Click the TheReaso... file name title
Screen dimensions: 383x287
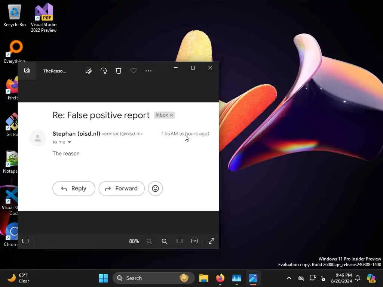coord(55,71)
